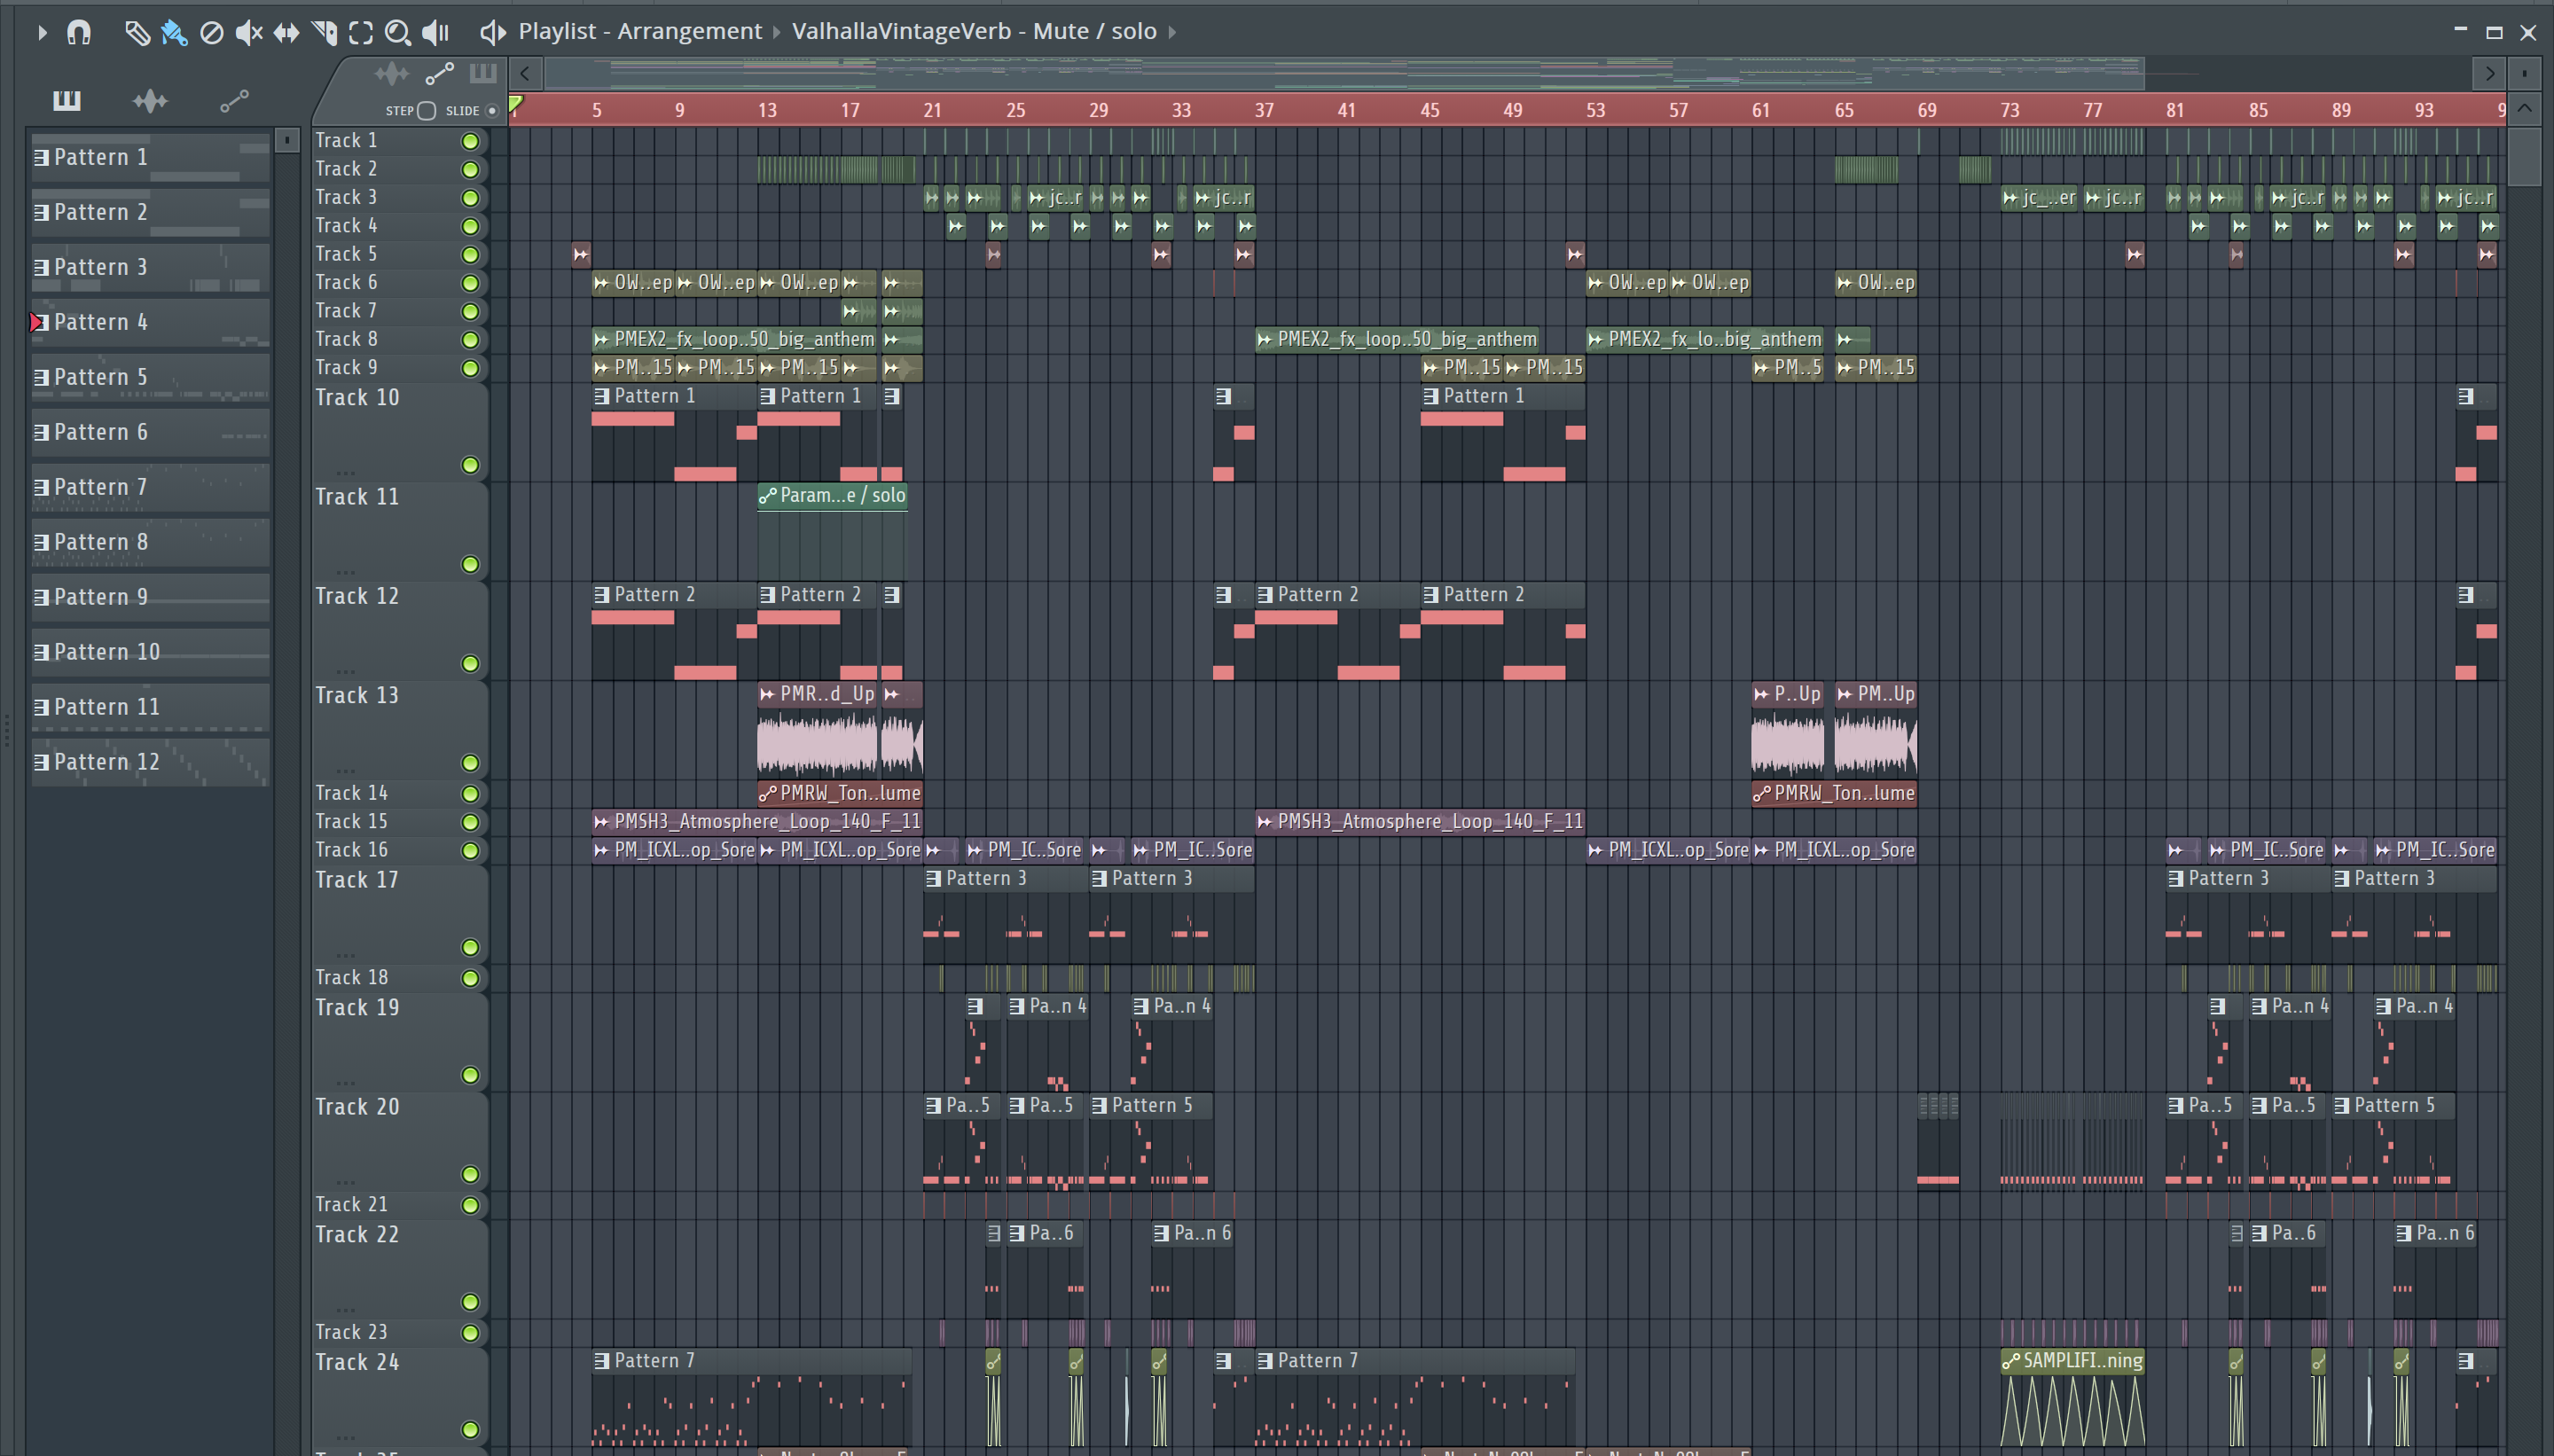Toggle the SLIDE option
Screen dimensions: 2554x1456
click(491, 111)
